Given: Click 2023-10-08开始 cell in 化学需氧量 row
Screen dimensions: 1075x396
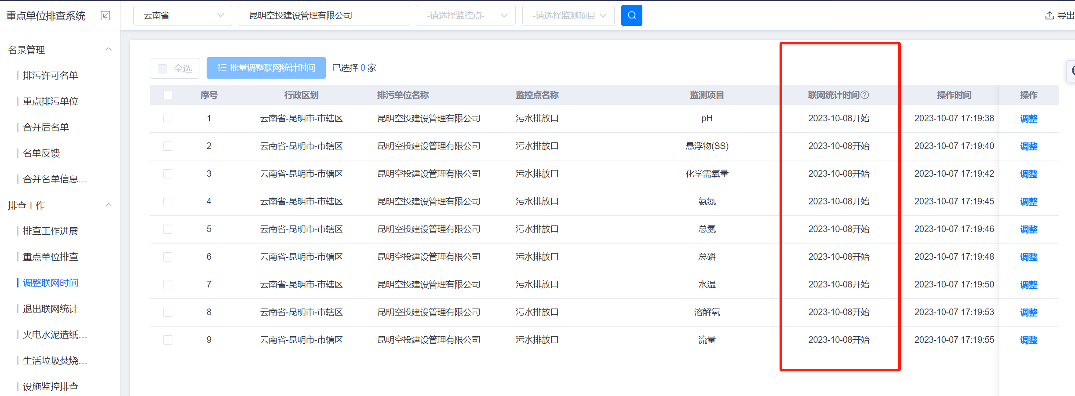Looking at the screenshot, I should 839,174.
